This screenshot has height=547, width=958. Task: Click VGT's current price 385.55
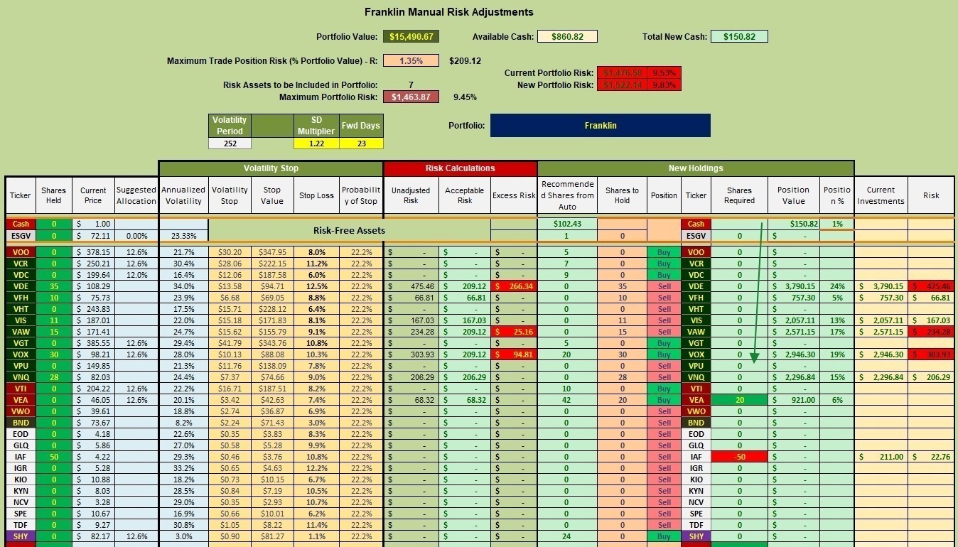[x=92, y=343]
